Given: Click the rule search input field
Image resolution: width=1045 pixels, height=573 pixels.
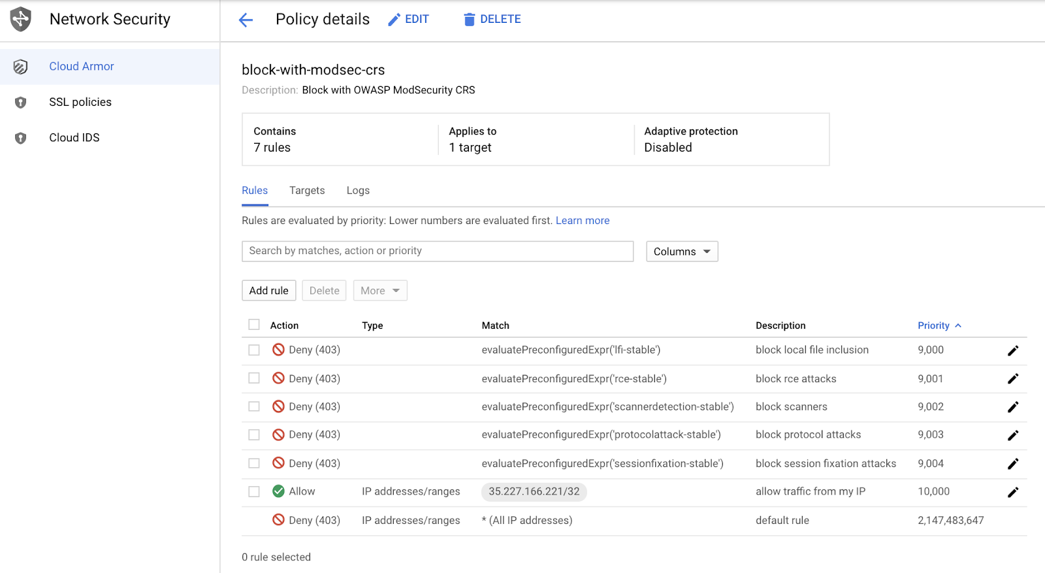Looking at the screenshot, I should click(x=437, y=251).
